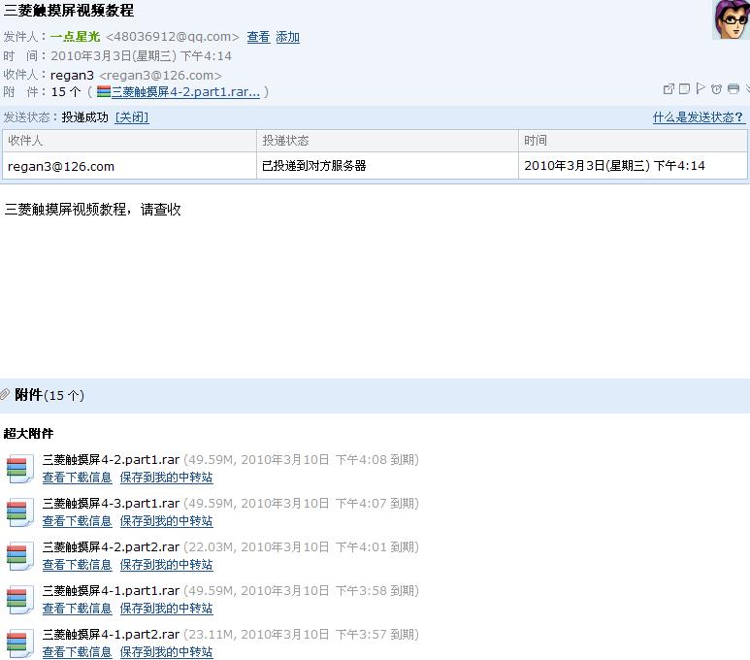The height and width of the screenshot is (660, 750).
Task: Flag this email with the flag icon
Action: [700, 89]
